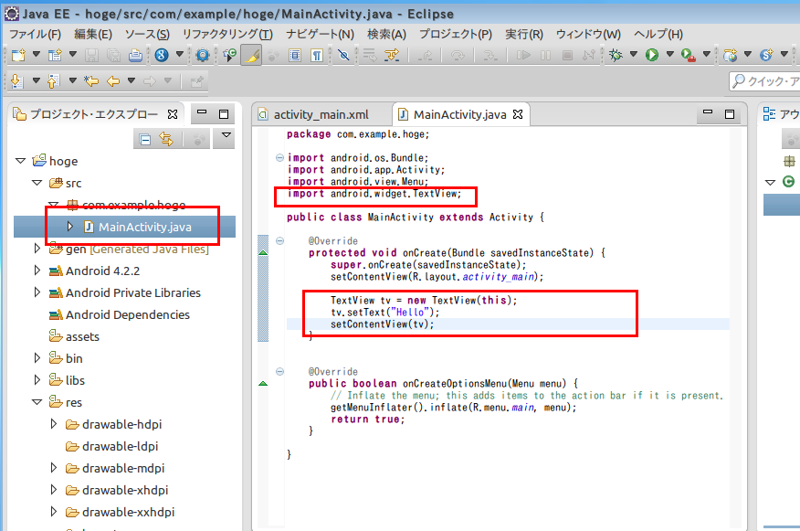Open the リファクタリング(T) menu
This screenshot has height=531, width=800.
point(227,34)
